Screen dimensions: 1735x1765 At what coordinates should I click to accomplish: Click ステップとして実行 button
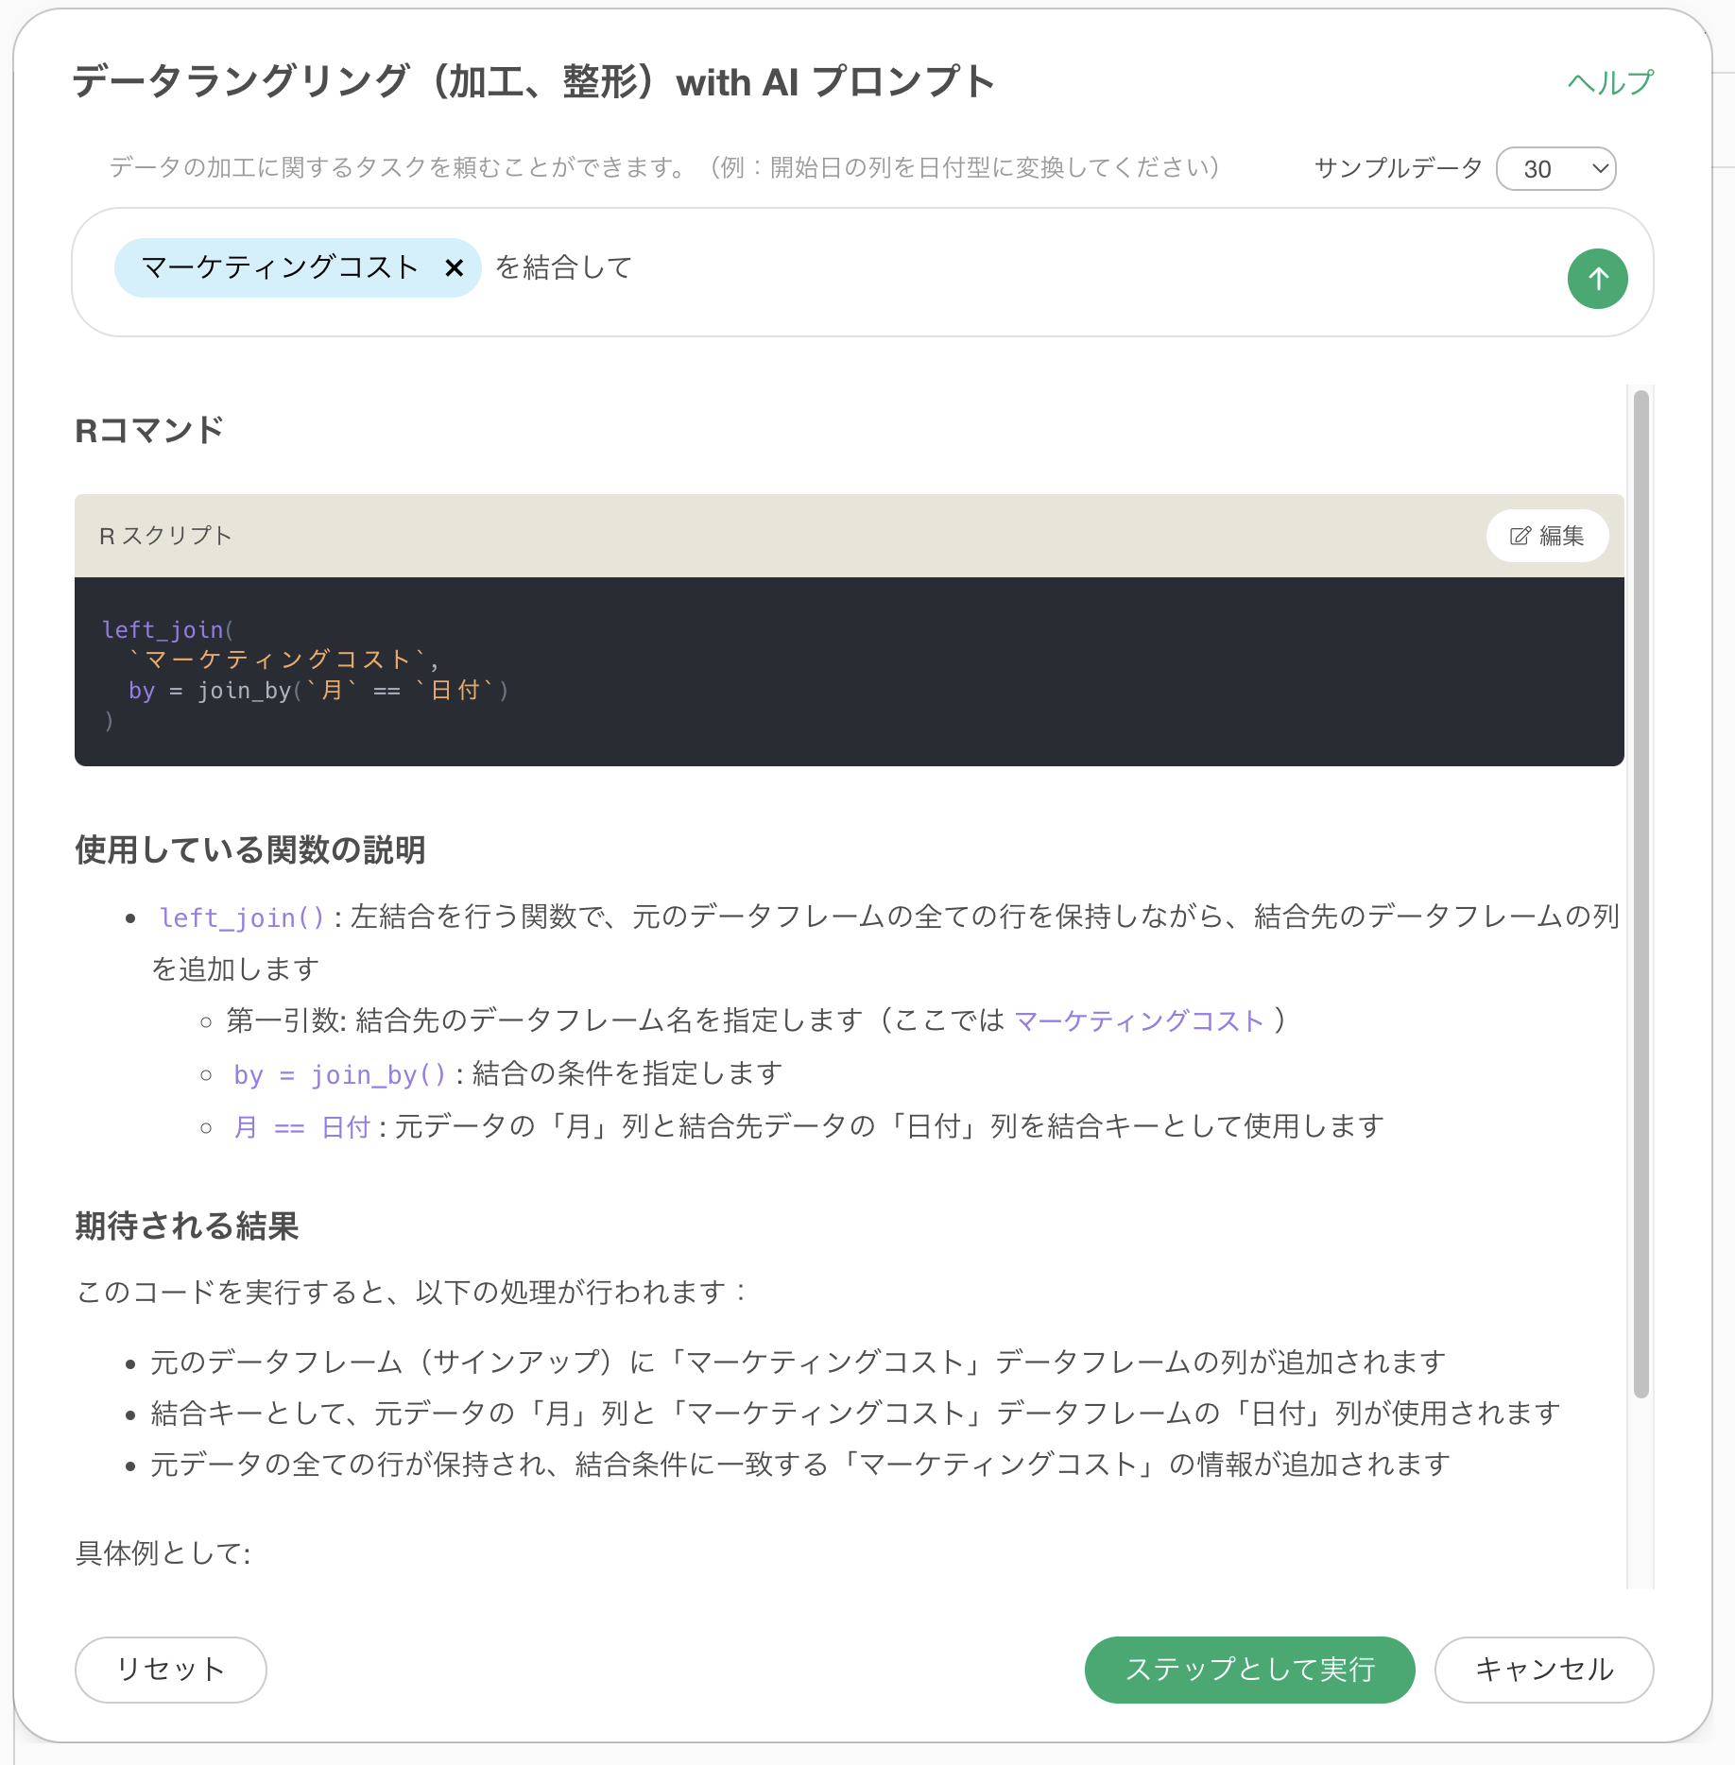pyautogui.click(x=1248, y=1670)
